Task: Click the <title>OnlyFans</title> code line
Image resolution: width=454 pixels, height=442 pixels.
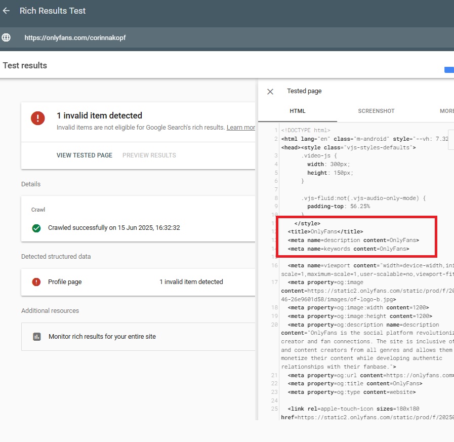Action: tap(325, 232)
